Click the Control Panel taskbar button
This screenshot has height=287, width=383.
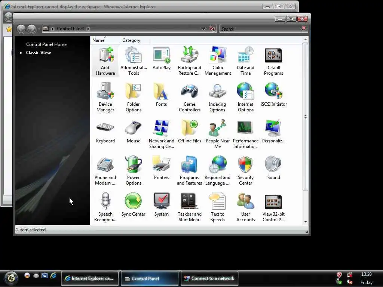pyautogui.click(x=150, y=278)
